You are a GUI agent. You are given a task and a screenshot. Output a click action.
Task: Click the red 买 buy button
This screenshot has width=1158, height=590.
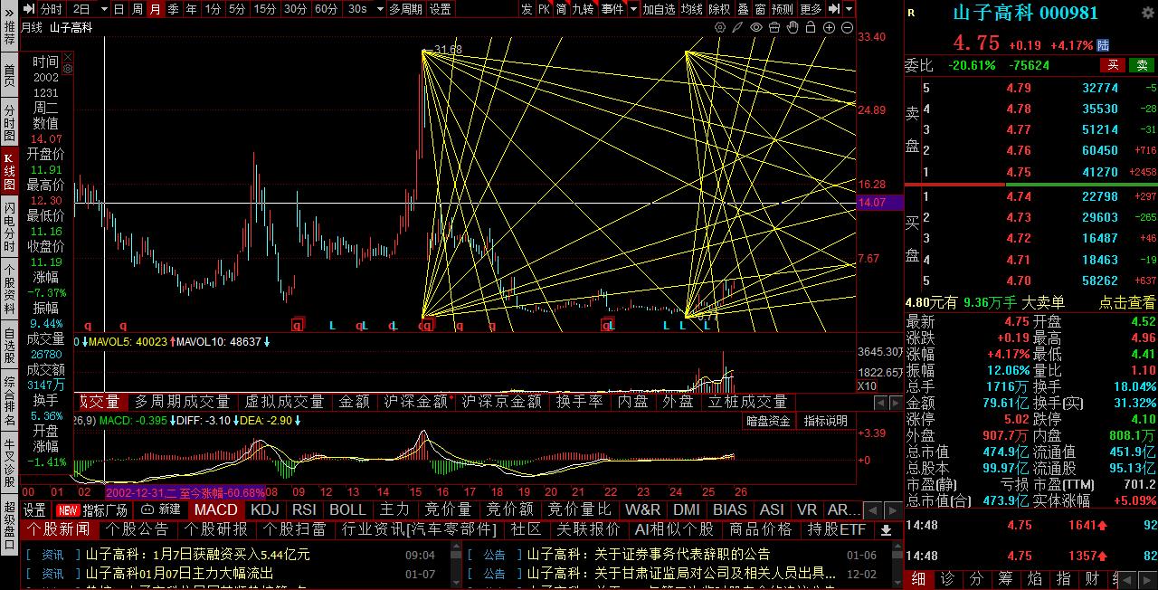[x=1113, y=65]
